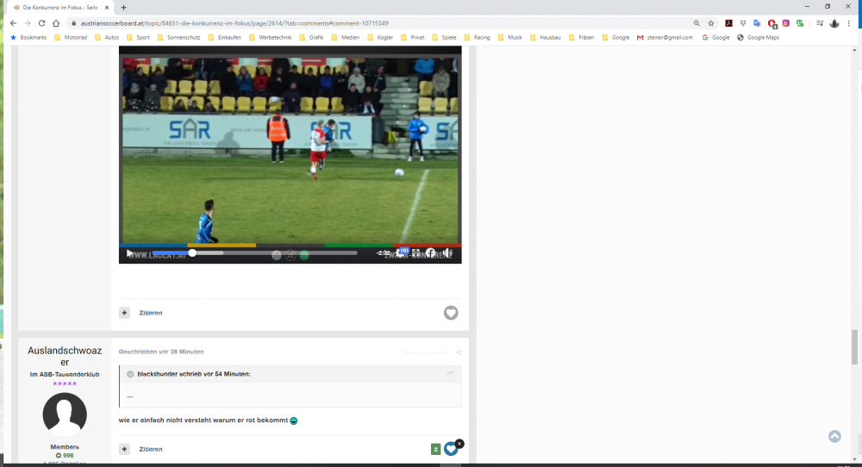This screenshot has height=467, width=862.
Task: Play the embedded football video
Action: tap(129, 253)
